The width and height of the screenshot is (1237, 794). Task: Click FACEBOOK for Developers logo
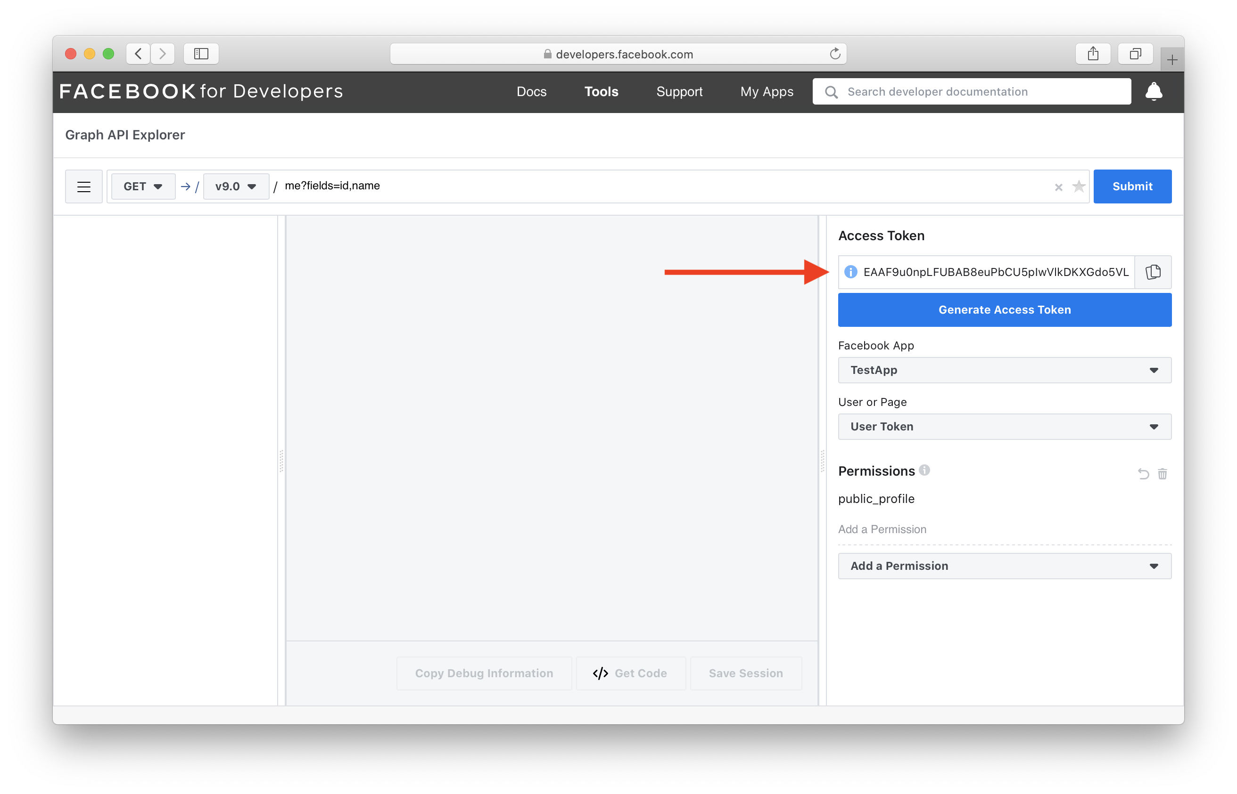[201, 91]
